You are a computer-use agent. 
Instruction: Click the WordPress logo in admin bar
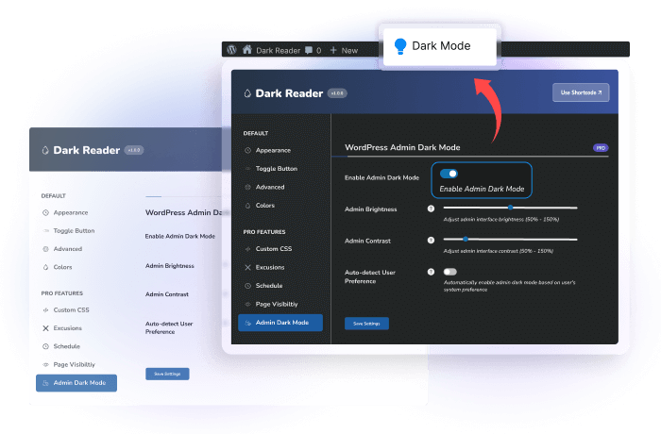pyautogui.click(x=231, y=50)
